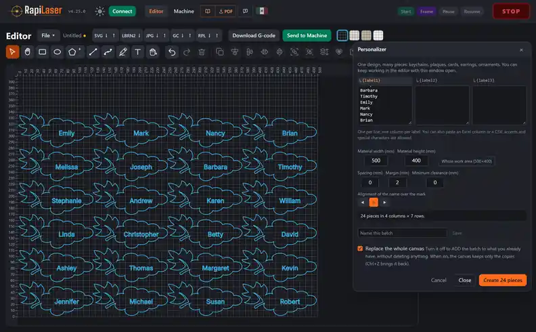The width and height of the screenshot is (536, 332).
Task: Click Download G-code
Action: click(x=254, y=35)
